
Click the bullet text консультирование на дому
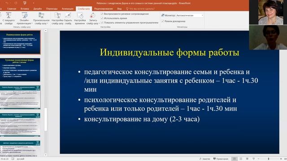[142, 119]
